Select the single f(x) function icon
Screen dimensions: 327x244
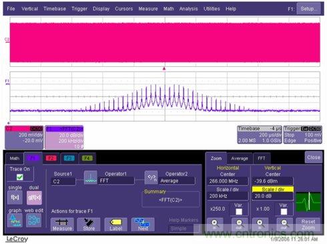15,197
